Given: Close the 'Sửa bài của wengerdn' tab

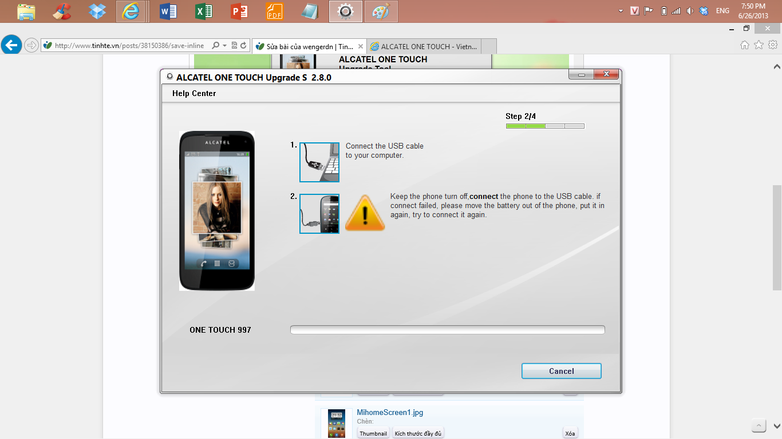Looking at the screenshot, I should point(361,46).
